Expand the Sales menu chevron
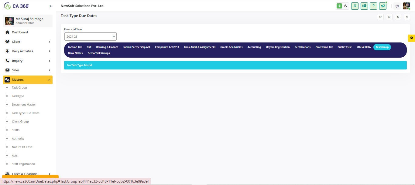415x185 pixels. click(x=49, y=70)
